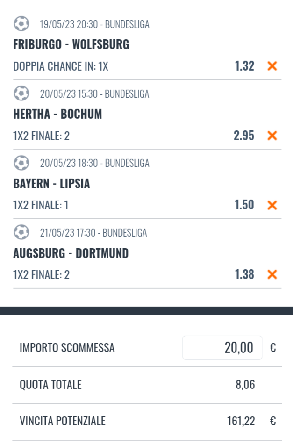Click the Vincita Potenziale amount 161,22
Image resolution: width=293 pixels, height=445 pixels.
pos(241,421)
